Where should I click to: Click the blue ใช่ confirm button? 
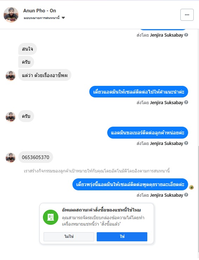[x=122, y=237]
